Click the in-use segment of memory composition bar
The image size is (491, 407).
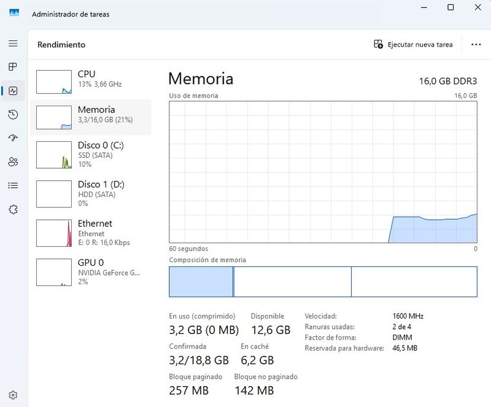point(201,282)
